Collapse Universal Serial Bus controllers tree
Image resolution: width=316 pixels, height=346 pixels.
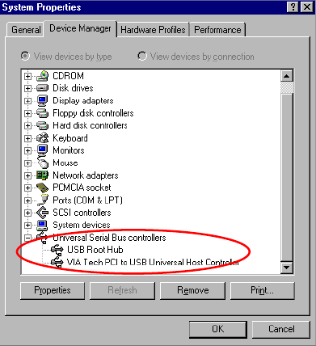coord(27,238)
